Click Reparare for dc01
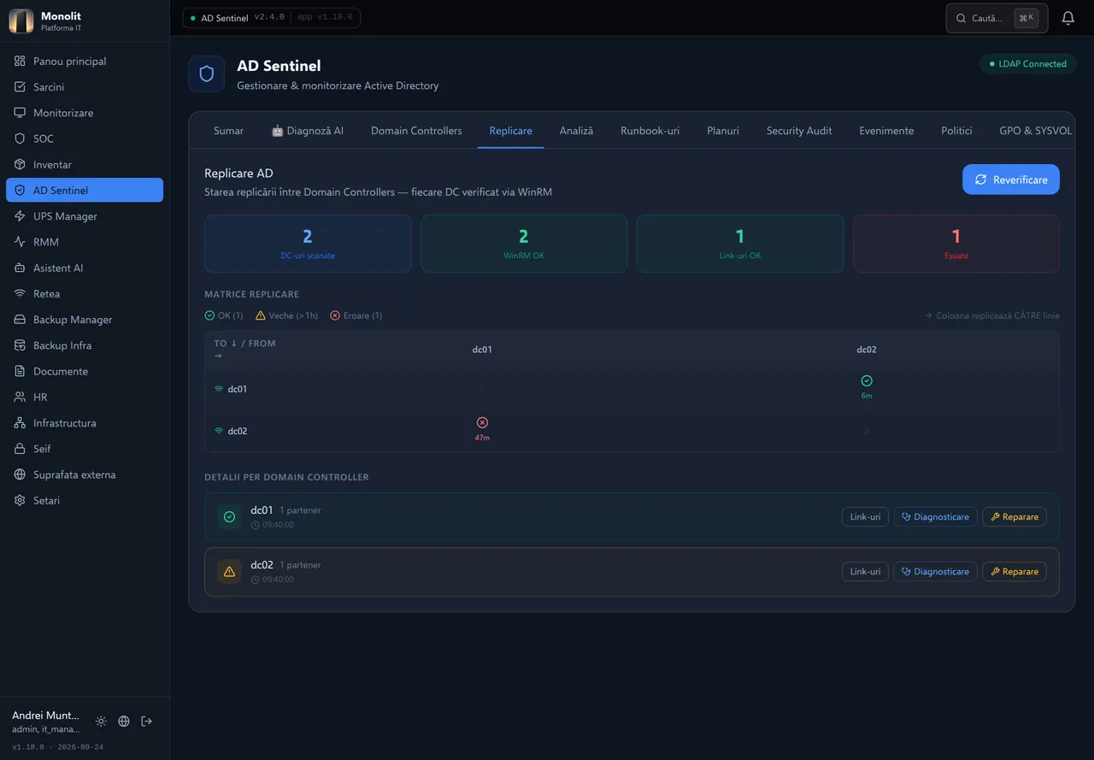This screenshot has width=1094, height=760. point(1015,516)
